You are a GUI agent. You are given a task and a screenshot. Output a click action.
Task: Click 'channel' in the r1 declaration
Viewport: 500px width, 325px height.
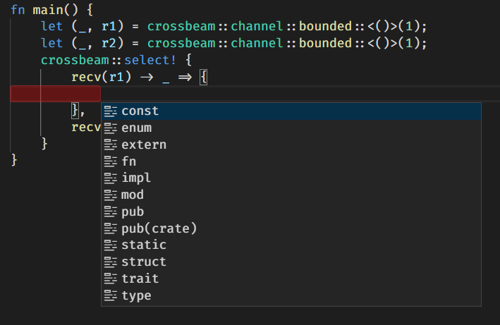(x=257, y=27)
